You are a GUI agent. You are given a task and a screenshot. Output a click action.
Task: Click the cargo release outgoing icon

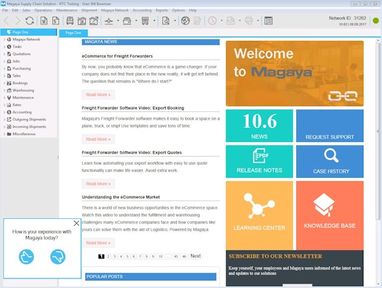[x=93, y=20]
